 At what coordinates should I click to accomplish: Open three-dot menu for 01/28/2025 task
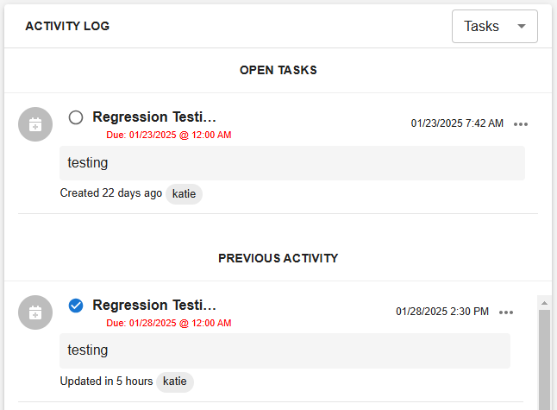[506, 312]
